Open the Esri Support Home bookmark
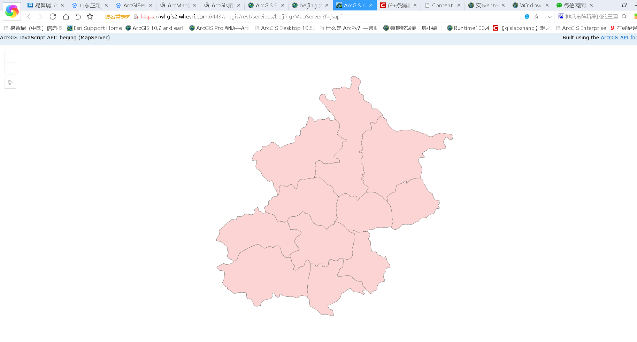Screen dimensions: 637x342 [x=94, y=28]
